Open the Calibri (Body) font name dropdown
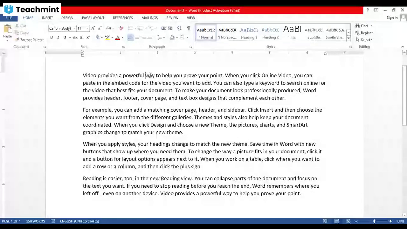Screen dimensions: 407x229 [x=74, y=28]
